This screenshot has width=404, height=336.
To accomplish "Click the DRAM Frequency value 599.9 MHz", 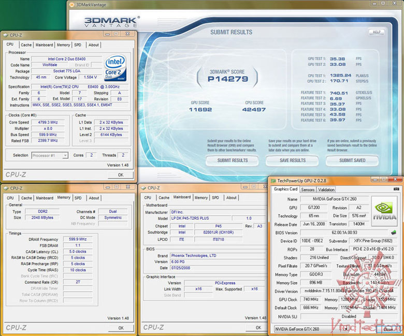I will click(x=78, y=239).
